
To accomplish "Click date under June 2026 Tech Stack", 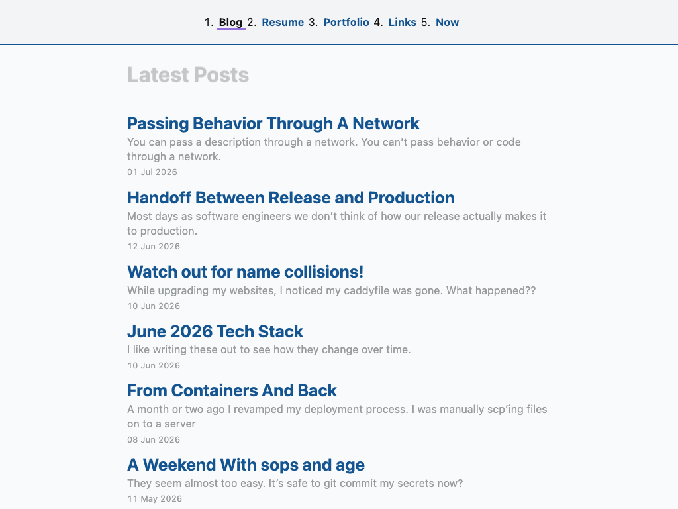I will (154, 366).
